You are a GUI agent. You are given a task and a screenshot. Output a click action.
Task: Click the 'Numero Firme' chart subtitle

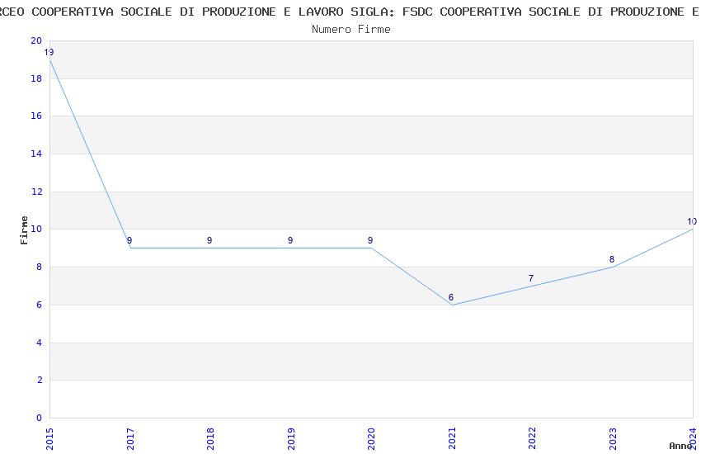pyautogui.click(x=351, y=30)
